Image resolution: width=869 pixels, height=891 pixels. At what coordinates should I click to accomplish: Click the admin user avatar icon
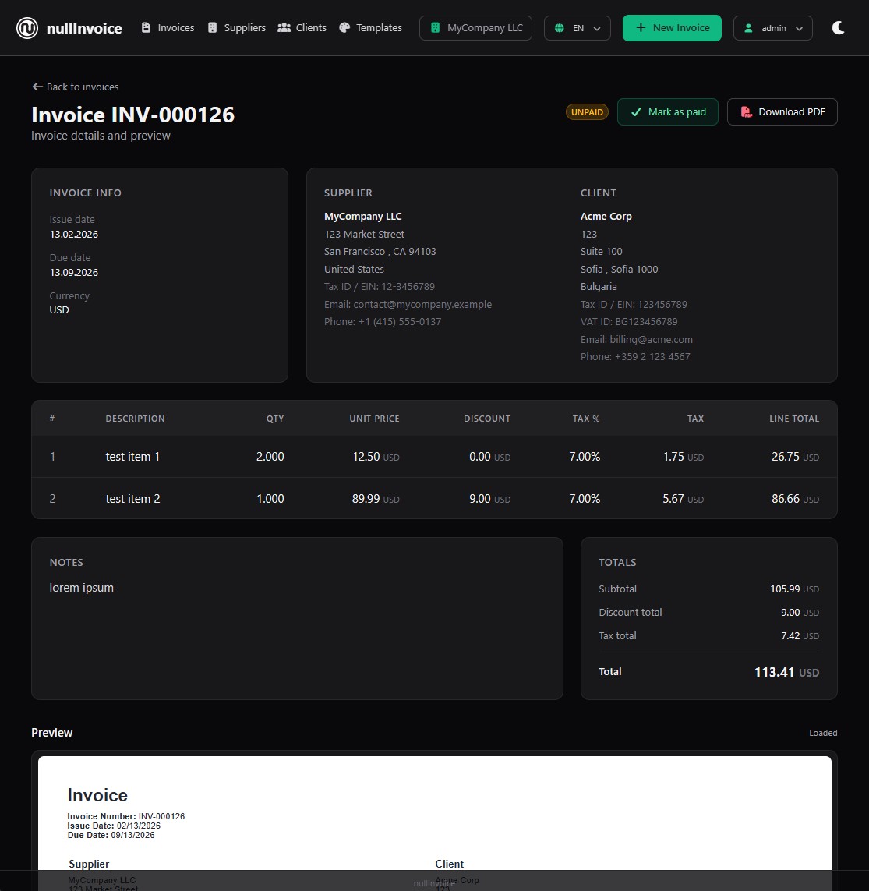coord(749,28)
